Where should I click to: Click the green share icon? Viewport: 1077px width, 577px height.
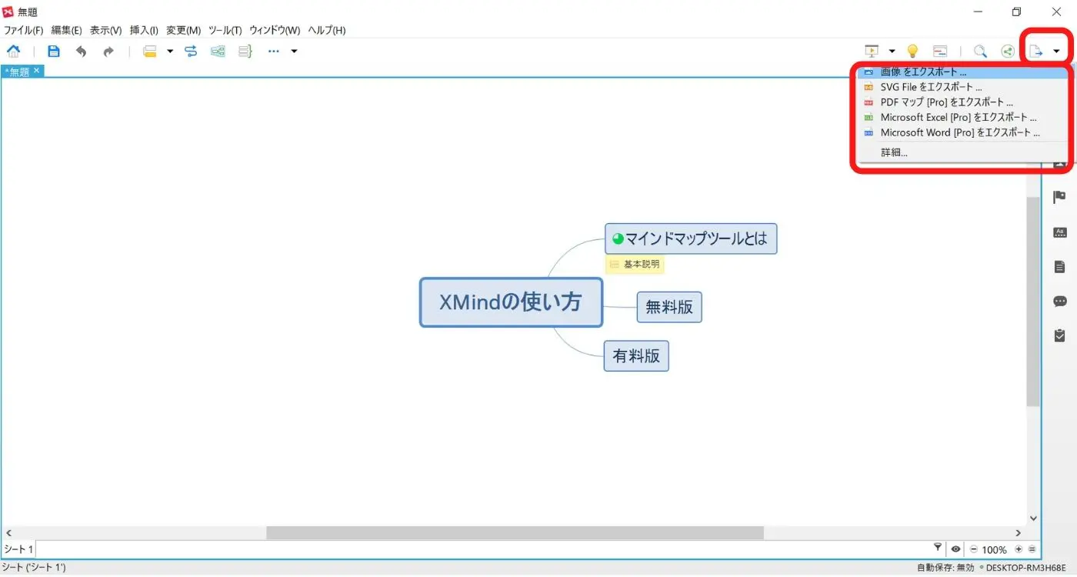[x=1007, y=52]
